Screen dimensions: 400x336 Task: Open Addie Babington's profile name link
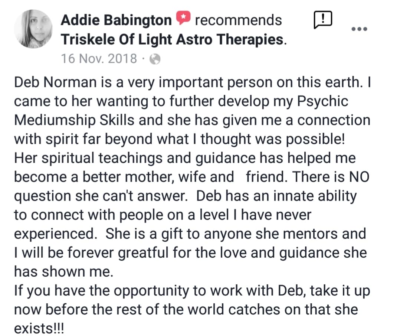pyautogui.click(x=117, y=20)
